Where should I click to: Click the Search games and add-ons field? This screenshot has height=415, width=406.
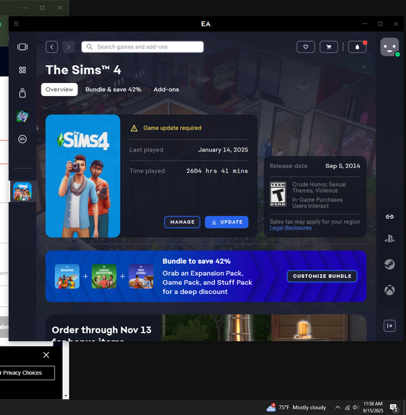(x=143, y=47)
